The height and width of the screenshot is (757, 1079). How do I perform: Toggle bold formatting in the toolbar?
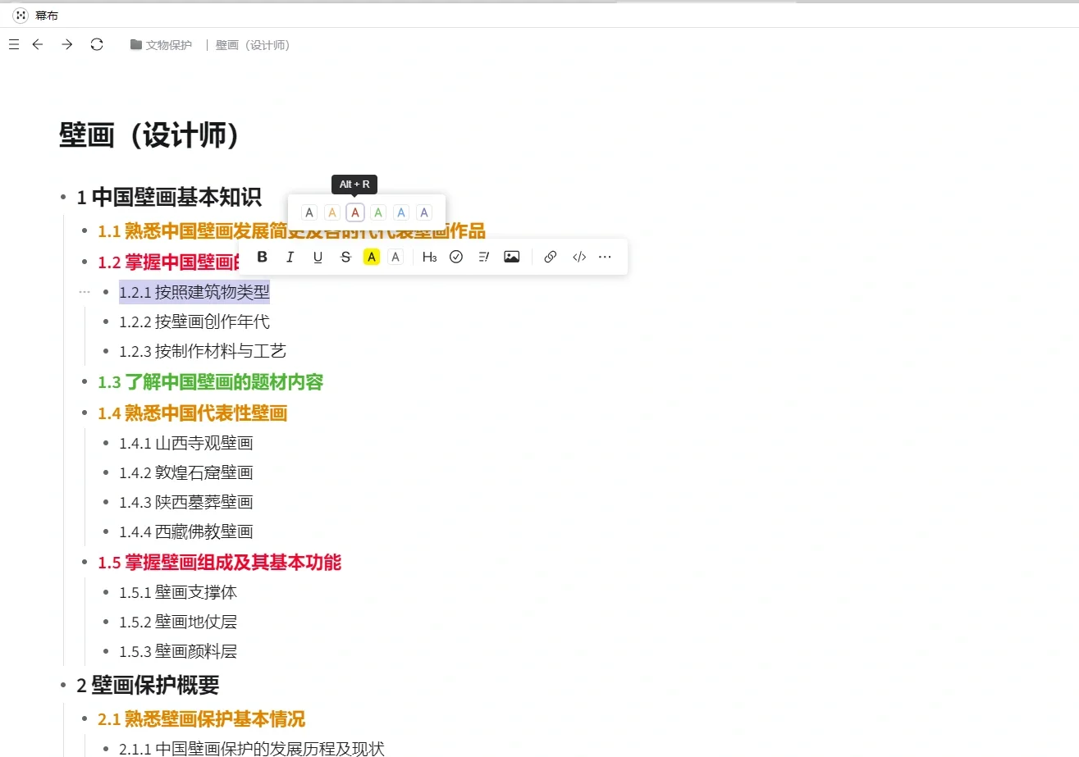261,257
